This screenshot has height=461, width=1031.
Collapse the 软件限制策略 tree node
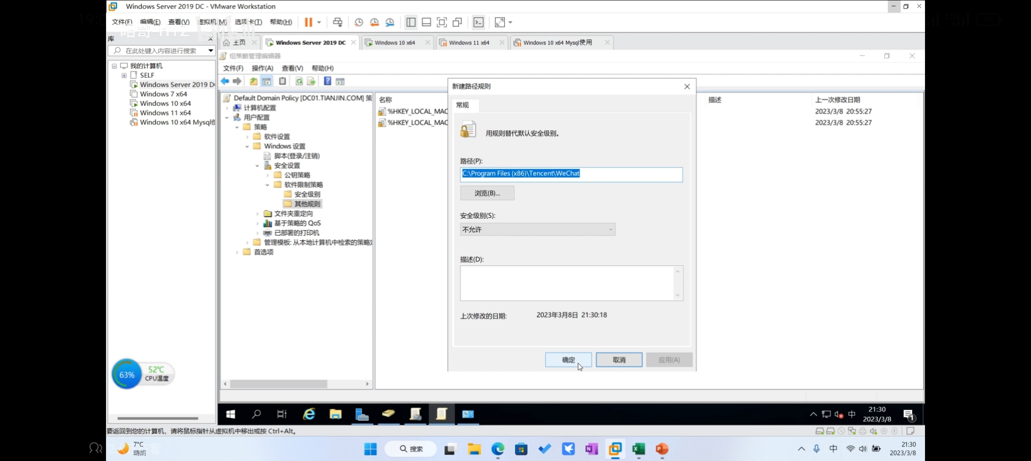coord(268,185)
